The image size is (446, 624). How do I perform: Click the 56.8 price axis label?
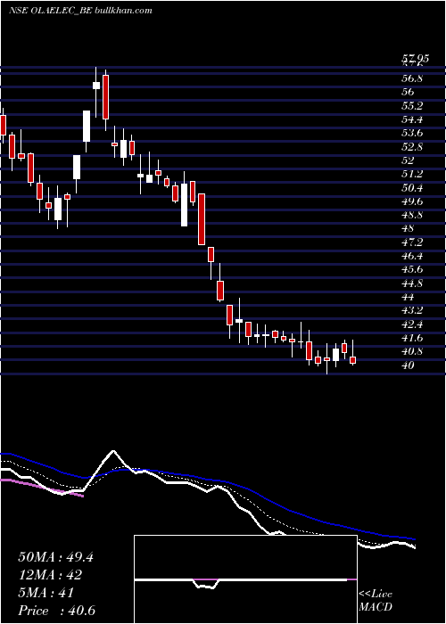point(412,78)
